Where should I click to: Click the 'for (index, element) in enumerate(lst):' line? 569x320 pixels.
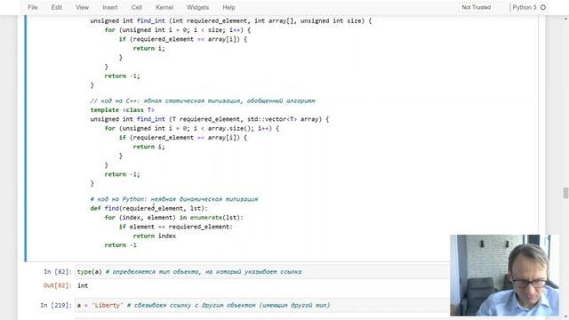click(x=174, y=217)
